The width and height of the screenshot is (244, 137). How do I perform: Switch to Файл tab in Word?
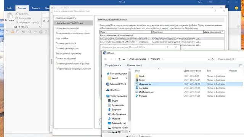coord(10,8)
